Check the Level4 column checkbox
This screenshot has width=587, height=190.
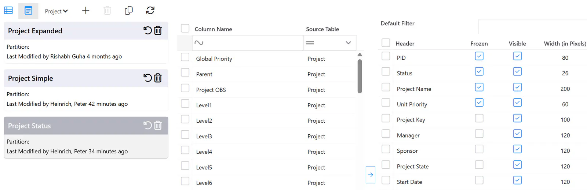185,150
